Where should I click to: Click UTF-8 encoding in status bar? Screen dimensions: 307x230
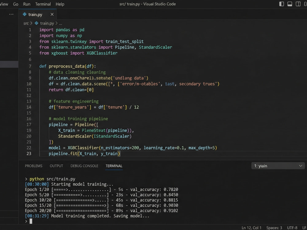[x=292, y=228]
